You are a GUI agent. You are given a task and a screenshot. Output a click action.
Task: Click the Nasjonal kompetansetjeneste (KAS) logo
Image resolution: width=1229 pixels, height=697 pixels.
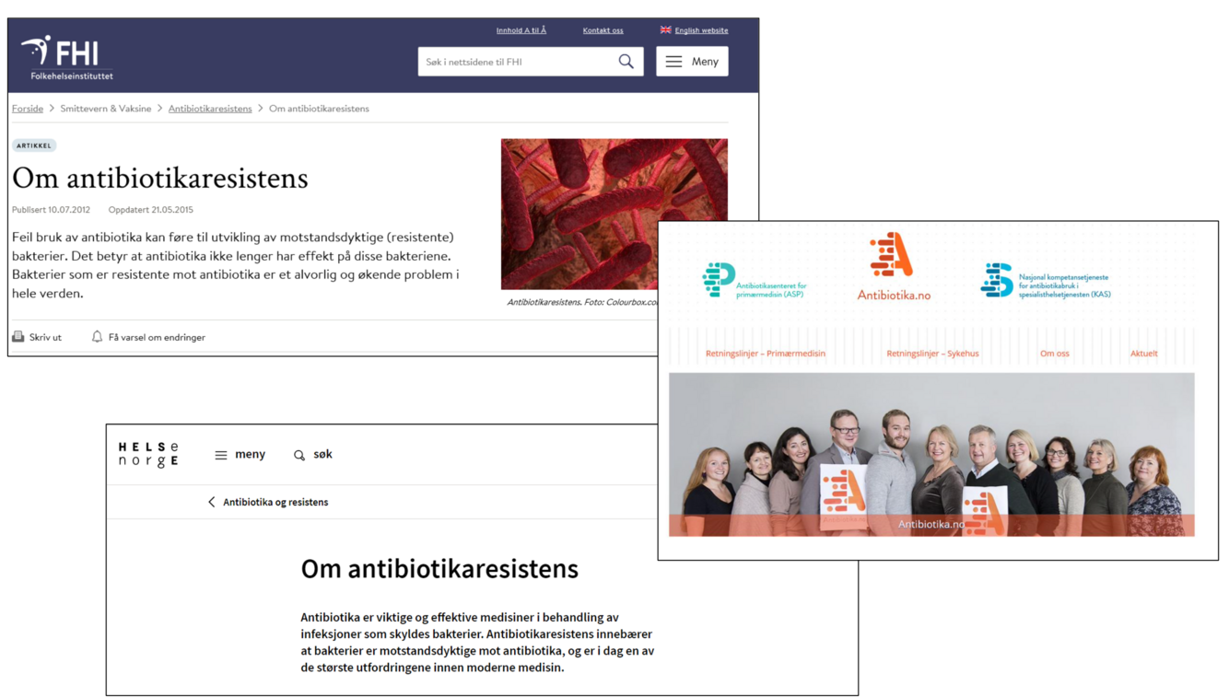tap(1045, 281)
